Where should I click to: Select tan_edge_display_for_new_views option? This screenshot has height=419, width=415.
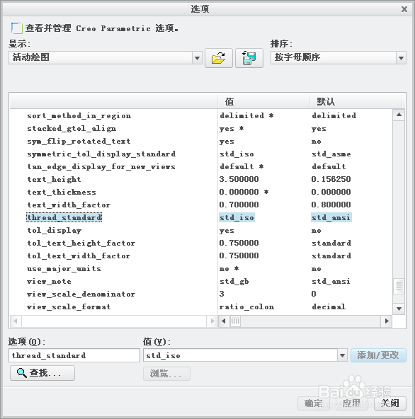(x=101, y=167)
